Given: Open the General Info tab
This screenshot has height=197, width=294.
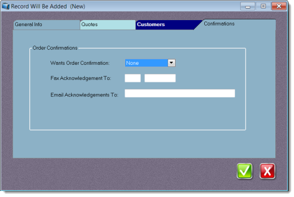Looking at the screenshot, I should click(x=47, y=25).
